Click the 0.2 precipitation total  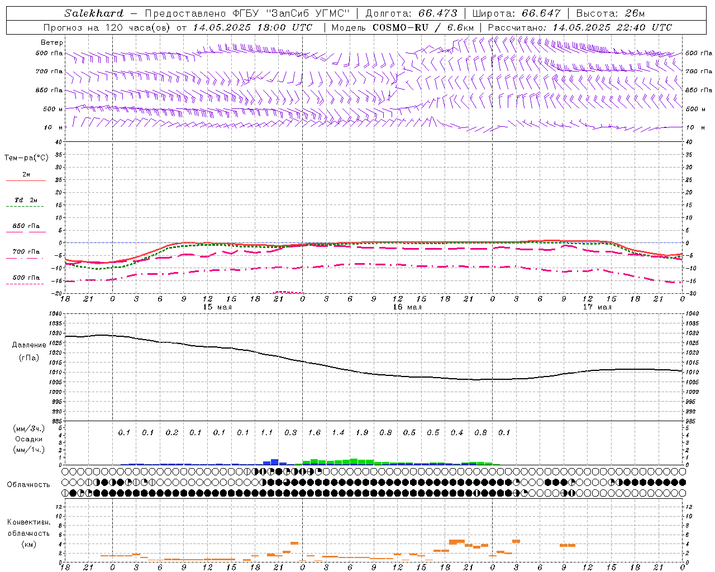[x=172, y=432]
